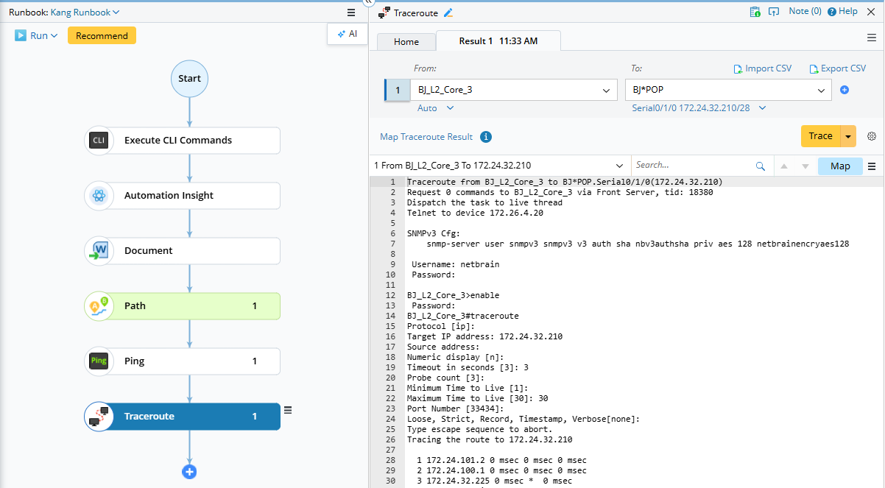This screenshot has height=488, width=885.
Task: Open traceroute settings gear icon
Action: coord(872,136)
